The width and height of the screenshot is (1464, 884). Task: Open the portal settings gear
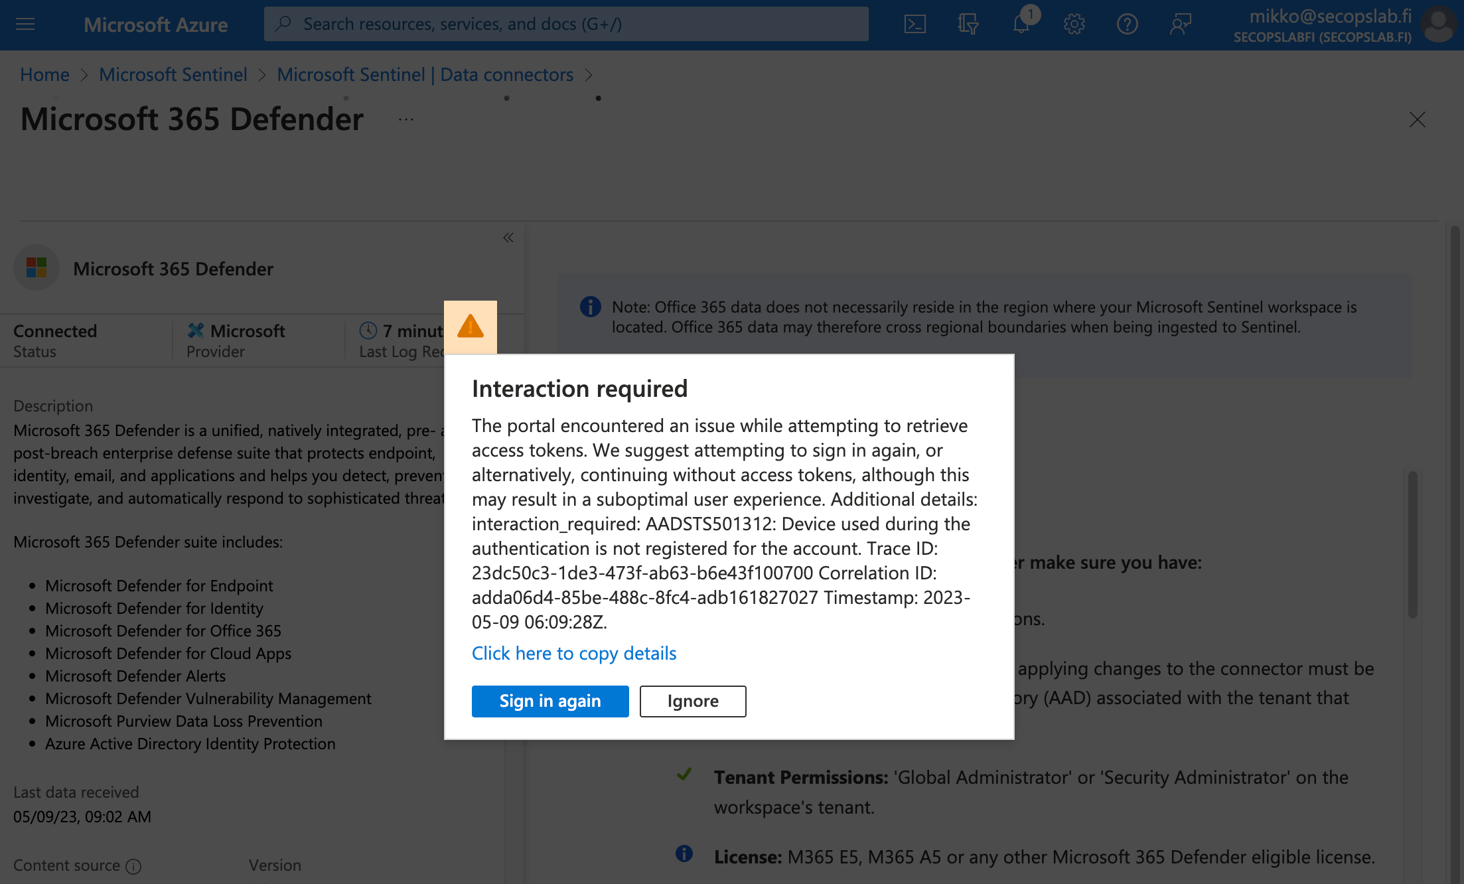(x=1074, y=25)
